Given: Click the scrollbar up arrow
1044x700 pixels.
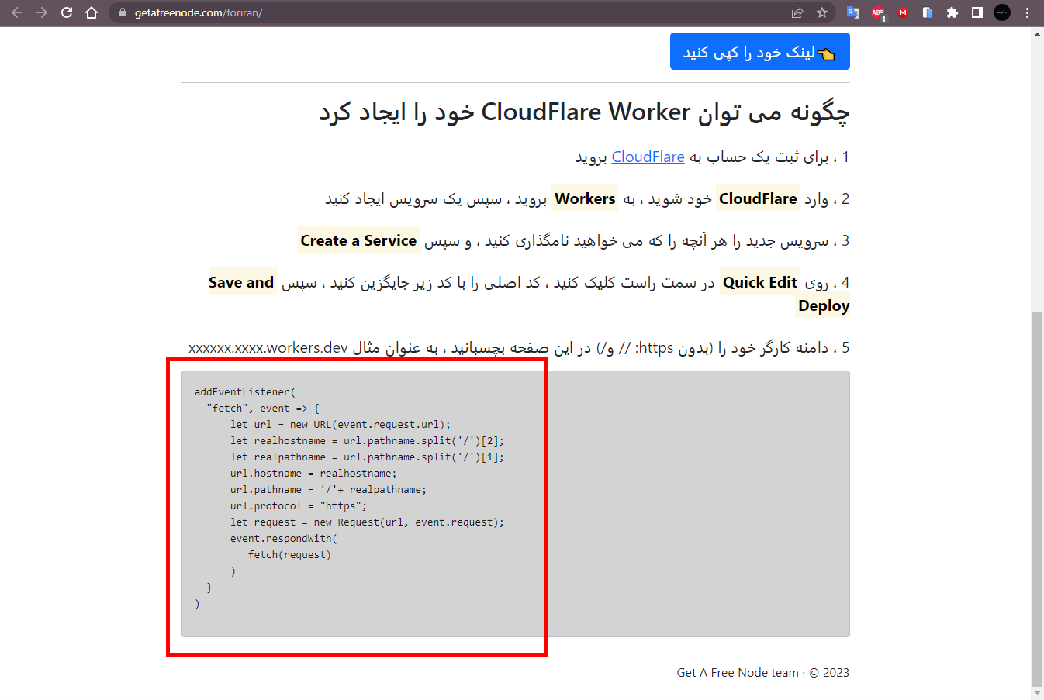Looking at the screenshot, I should coord(1037,34).
